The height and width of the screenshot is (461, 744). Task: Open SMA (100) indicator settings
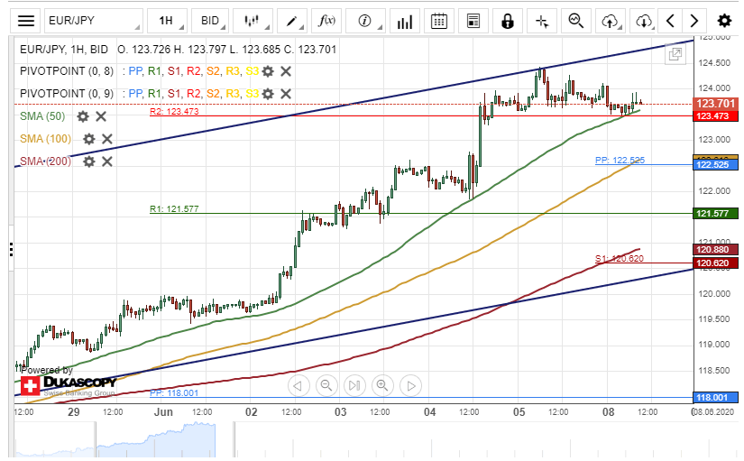click(88, 139)
